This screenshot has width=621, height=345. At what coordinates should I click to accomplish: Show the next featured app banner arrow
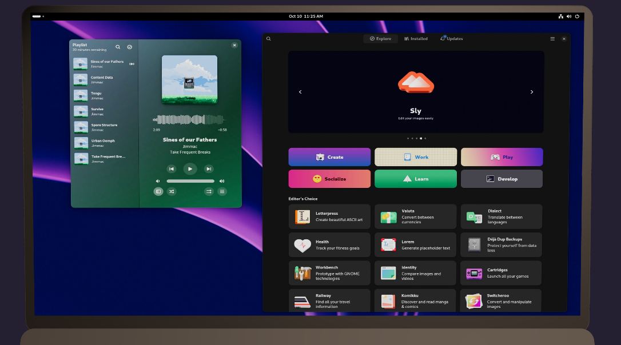click(532, 92)
